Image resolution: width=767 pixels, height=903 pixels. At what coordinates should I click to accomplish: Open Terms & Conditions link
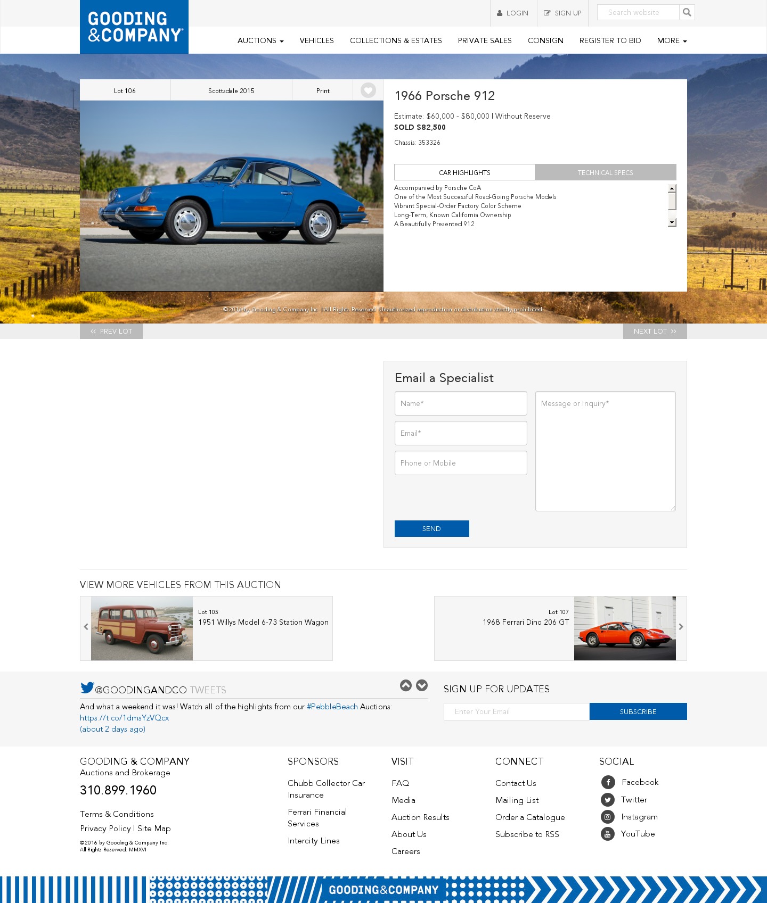coord(117,814)
